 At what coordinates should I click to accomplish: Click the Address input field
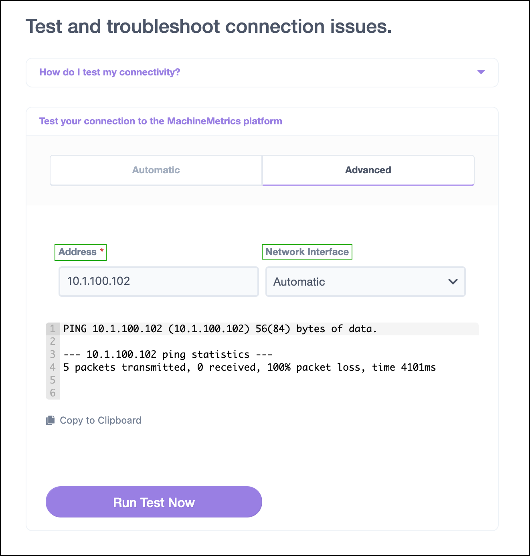click(x=159, y=282)
